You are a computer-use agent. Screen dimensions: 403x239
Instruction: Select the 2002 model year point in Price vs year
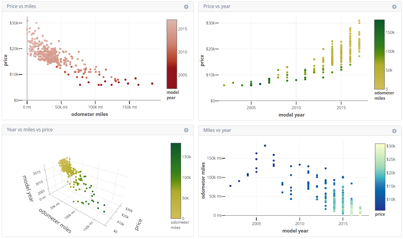coord(224,85)
